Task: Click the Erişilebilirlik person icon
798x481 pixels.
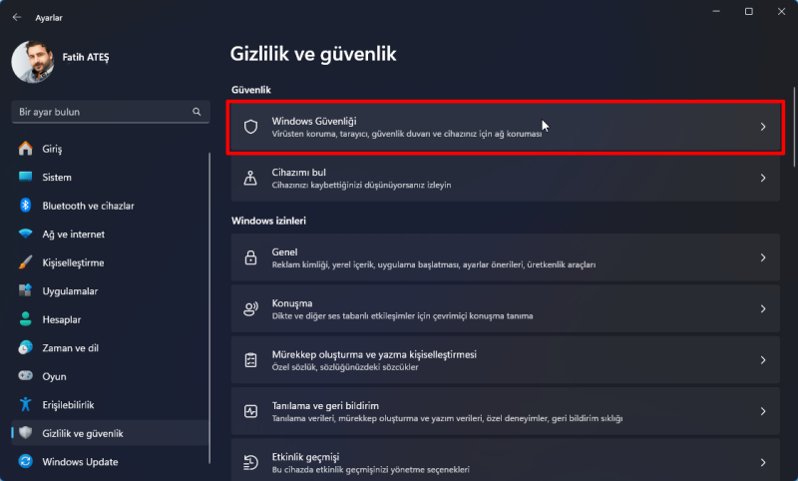Action: [26, 405]
